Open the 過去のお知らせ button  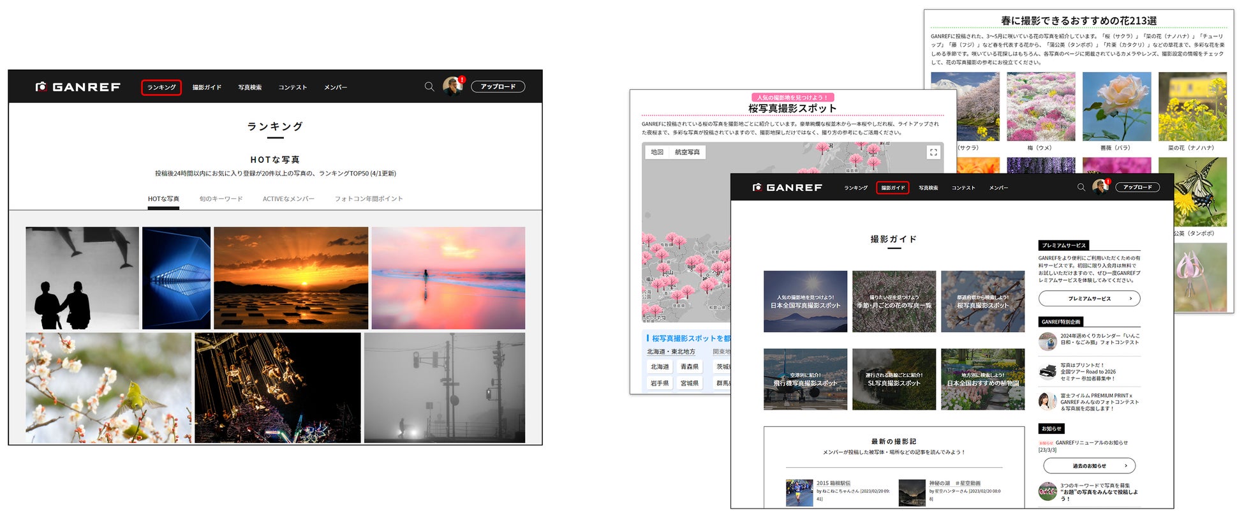coord(1089,466)
